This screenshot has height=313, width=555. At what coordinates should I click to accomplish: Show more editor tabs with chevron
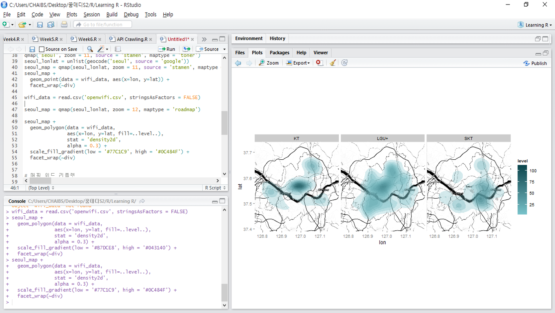(204, 39)
